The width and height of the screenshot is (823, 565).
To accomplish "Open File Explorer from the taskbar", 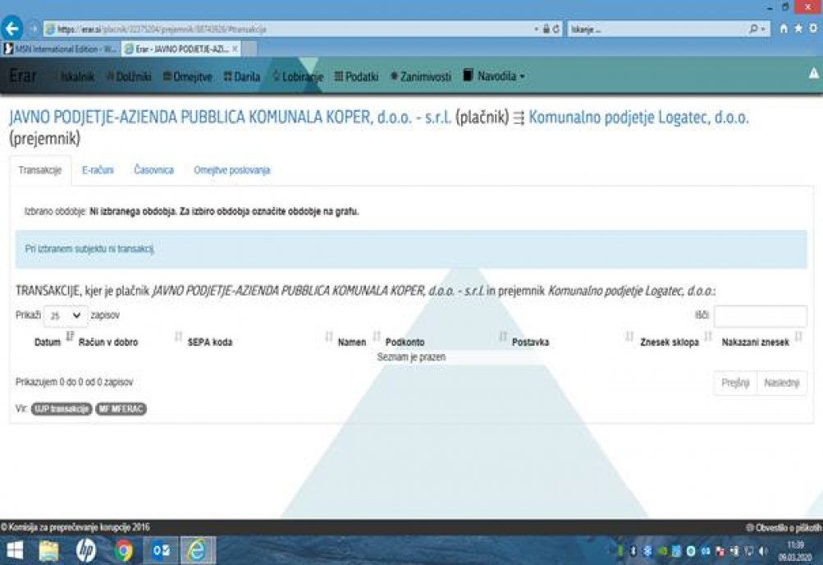I will pyautogui.click(x=48, y=551).
